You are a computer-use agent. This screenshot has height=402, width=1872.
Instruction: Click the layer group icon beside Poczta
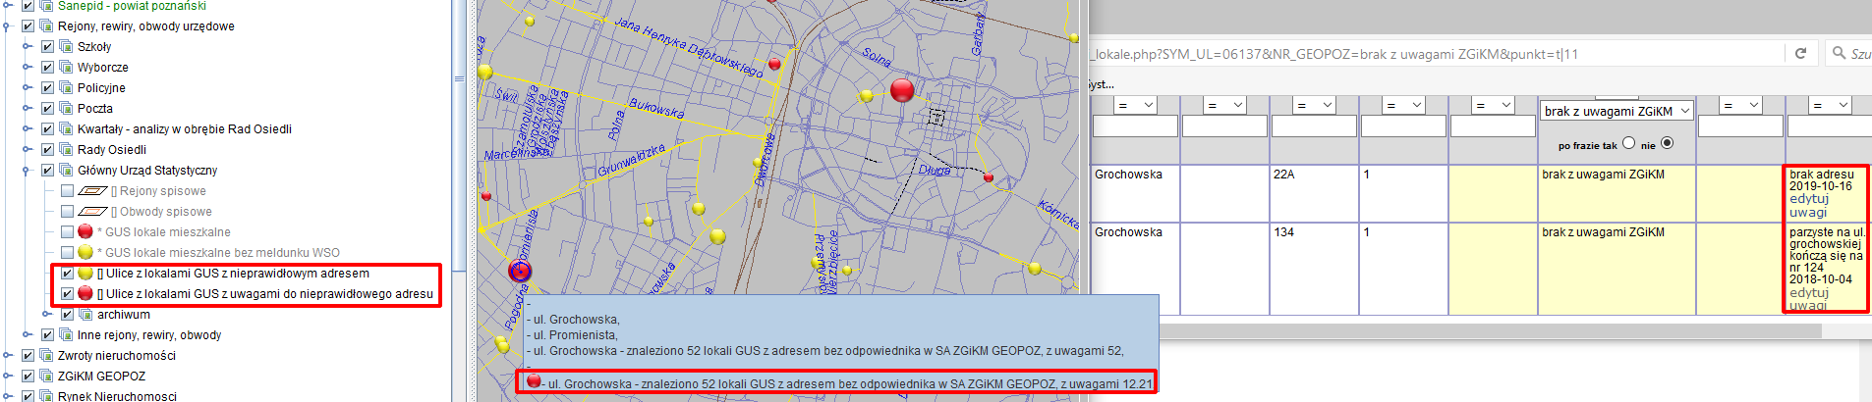click(66, 109)
